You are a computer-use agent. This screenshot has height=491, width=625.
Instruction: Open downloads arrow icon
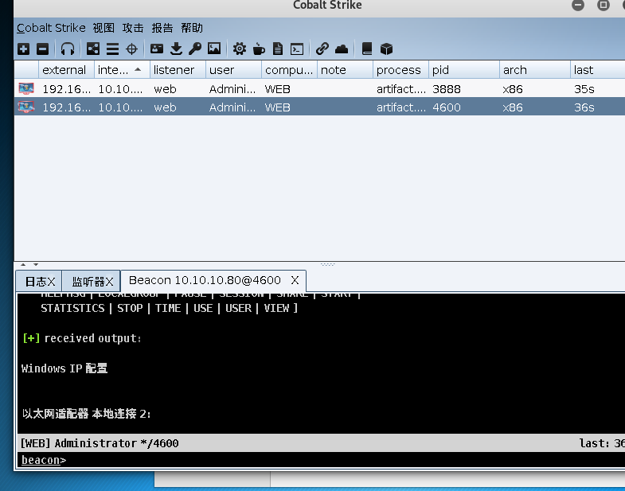(x=176, y=49)
